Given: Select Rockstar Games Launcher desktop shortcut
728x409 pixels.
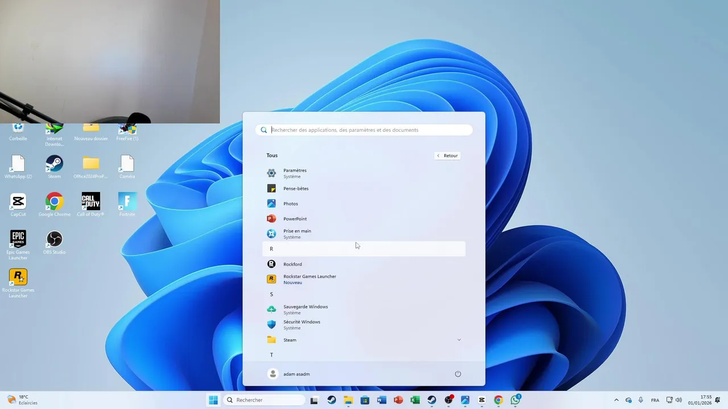Looking at the screenshot, I should pyautogui.click(x=18, y=283).
